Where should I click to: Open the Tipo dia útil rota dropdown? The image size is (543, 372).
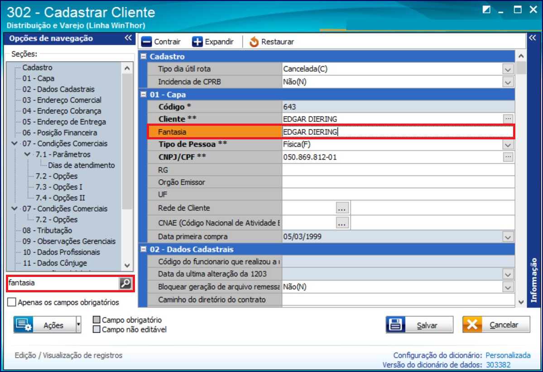click(508, 69)
